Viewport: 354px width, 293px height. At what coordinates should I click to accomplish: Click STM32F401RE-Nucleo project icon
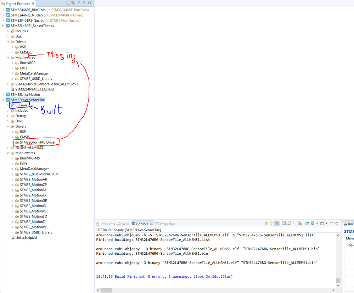8,21
